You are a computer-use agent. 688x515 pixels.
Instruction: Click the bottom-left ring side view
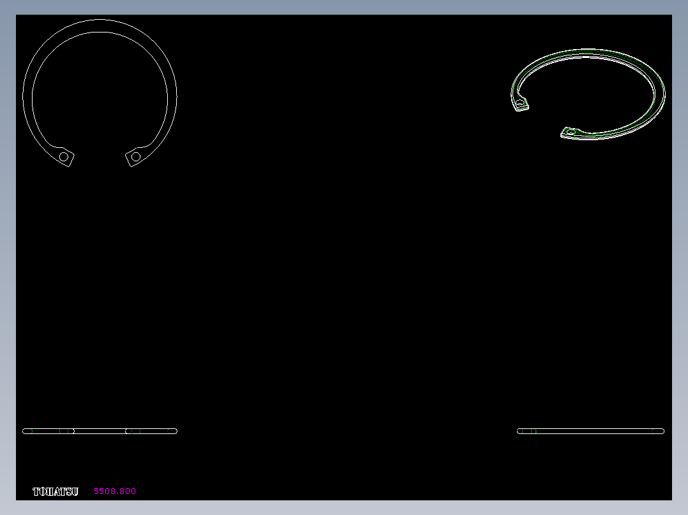pos(100,432)
